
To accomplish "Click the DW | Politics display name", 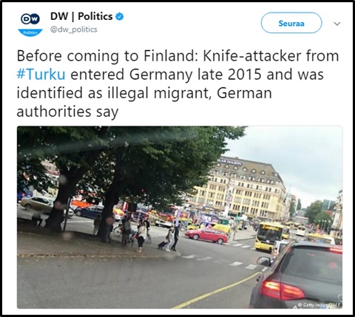I will 81,16.
